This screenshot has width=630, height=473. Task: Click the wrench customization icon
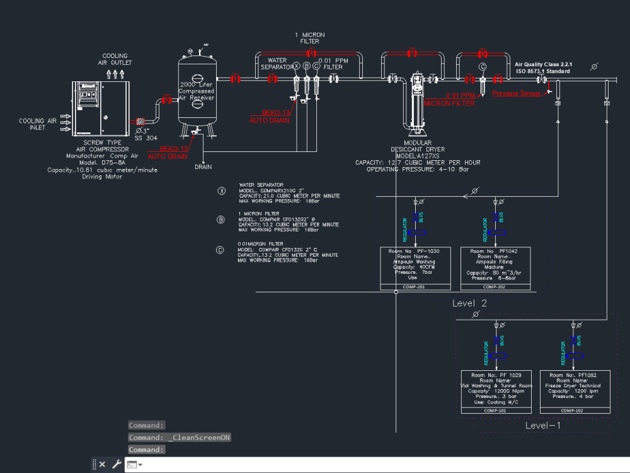click(115, 464)
